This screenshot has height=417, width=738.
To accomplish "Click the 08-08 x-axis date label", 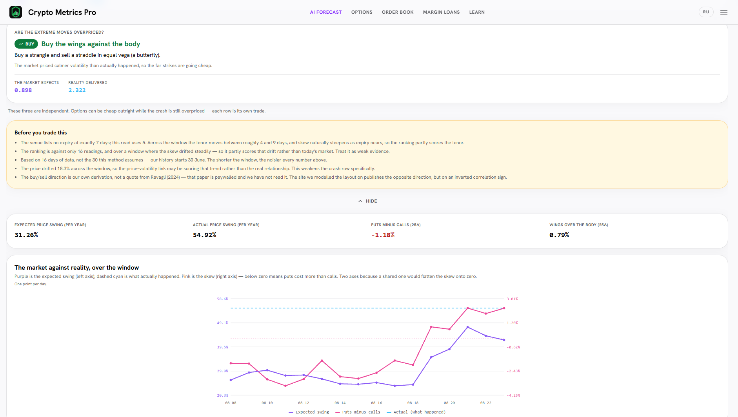I will click(x=231, y=403).
